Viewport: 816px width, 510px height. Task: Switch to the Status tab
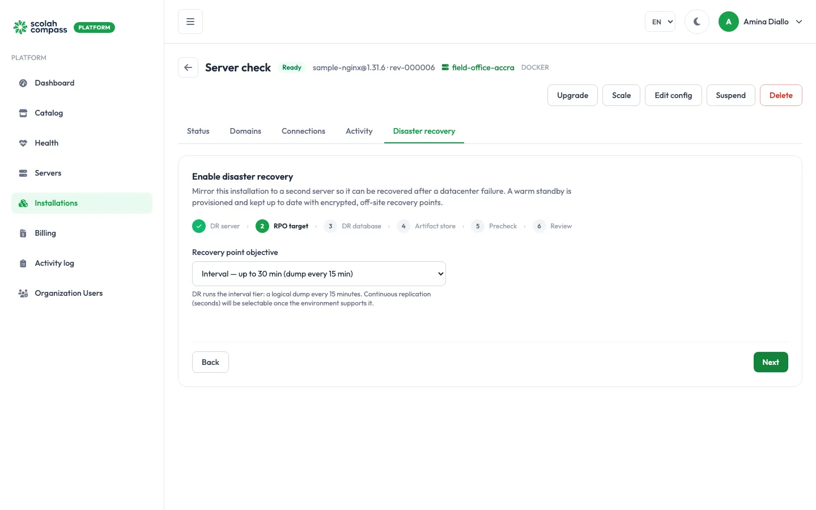point(198,131)
